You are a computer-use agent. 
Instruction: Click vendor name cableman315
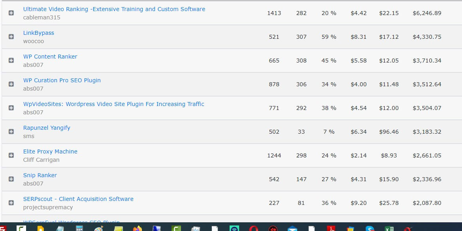tap(41, 17)
